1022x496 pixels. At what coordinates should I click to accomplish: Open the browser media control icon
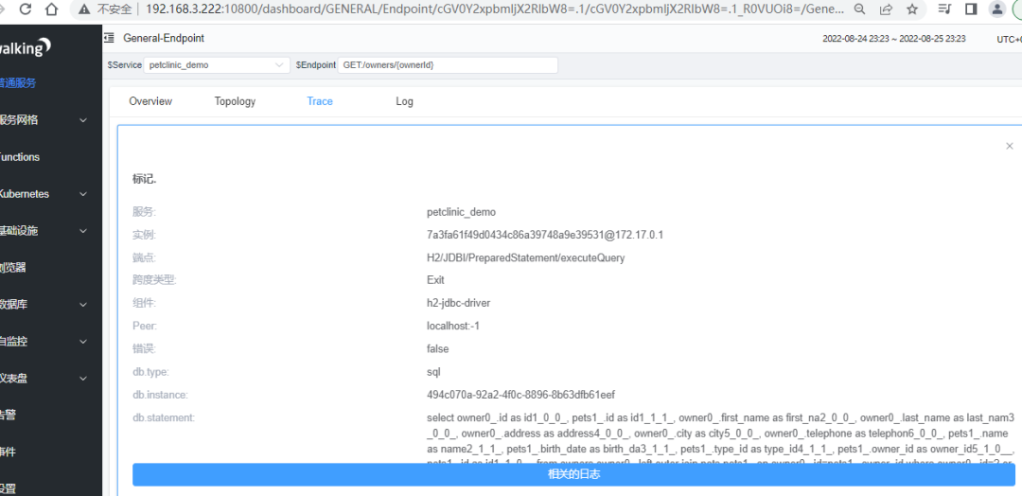pos(944,9)
